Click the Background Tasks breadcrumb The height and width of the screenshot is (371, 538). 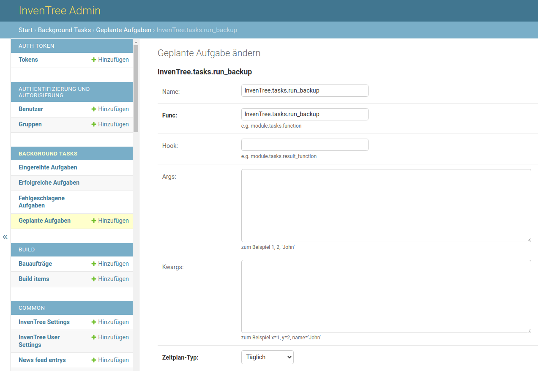click(64, 30)
